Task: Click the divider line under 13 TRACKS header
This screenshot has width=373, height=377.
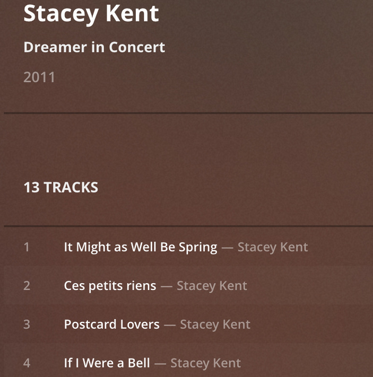Action: (x=188, y=226)
